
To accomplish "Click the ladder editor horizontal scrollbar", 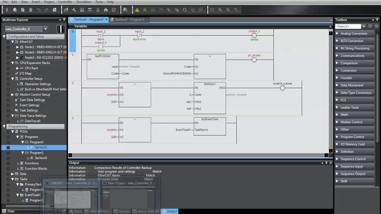I will [x=198, y=155].
